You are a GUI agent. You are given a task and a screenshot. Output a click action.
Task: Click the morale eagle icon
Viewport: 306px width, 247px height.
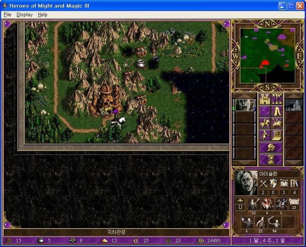[240, 200]
